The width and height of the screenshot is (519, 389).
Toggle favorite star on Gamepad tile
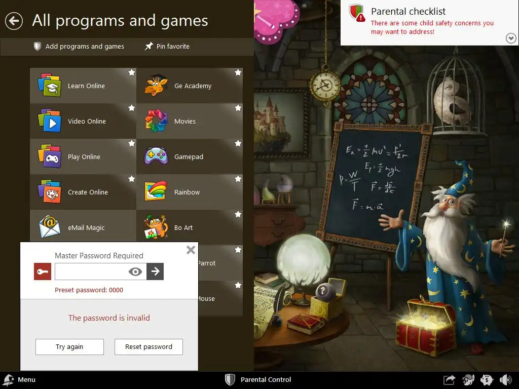pos(238,143)
